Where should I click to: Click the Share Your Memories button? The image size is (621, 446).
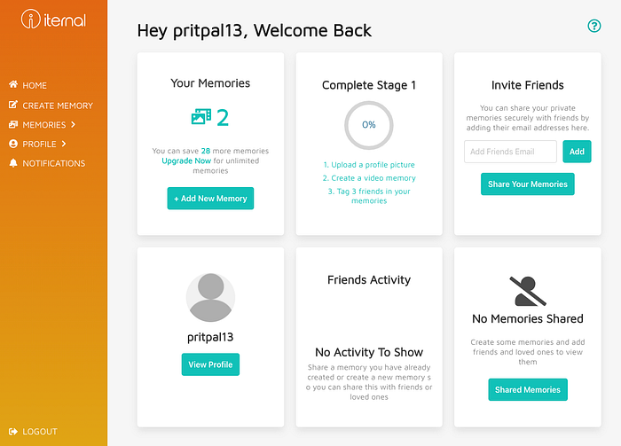tap(528, 184)
